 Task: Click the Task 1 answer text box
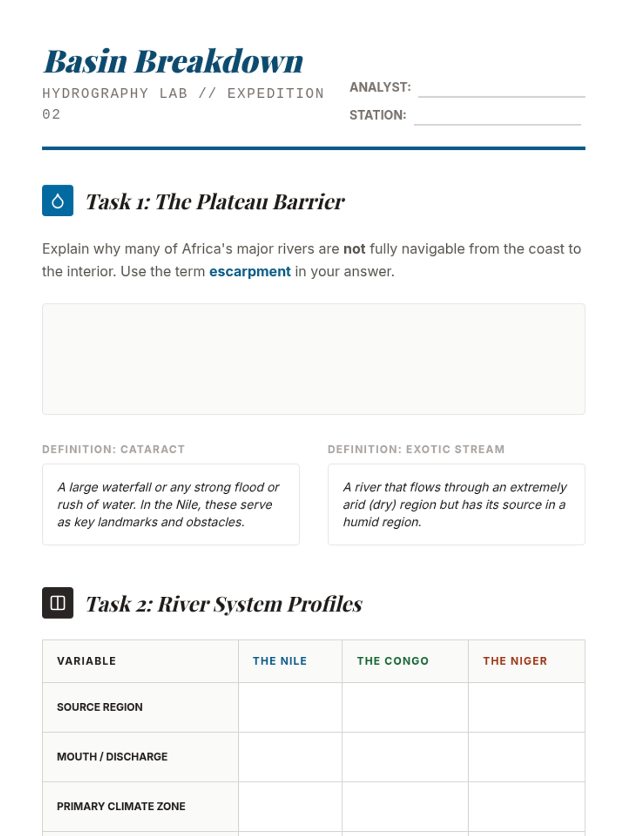click(313, 359)
